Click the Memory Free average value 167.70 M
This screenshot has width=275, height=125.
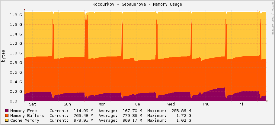point(132,111)
